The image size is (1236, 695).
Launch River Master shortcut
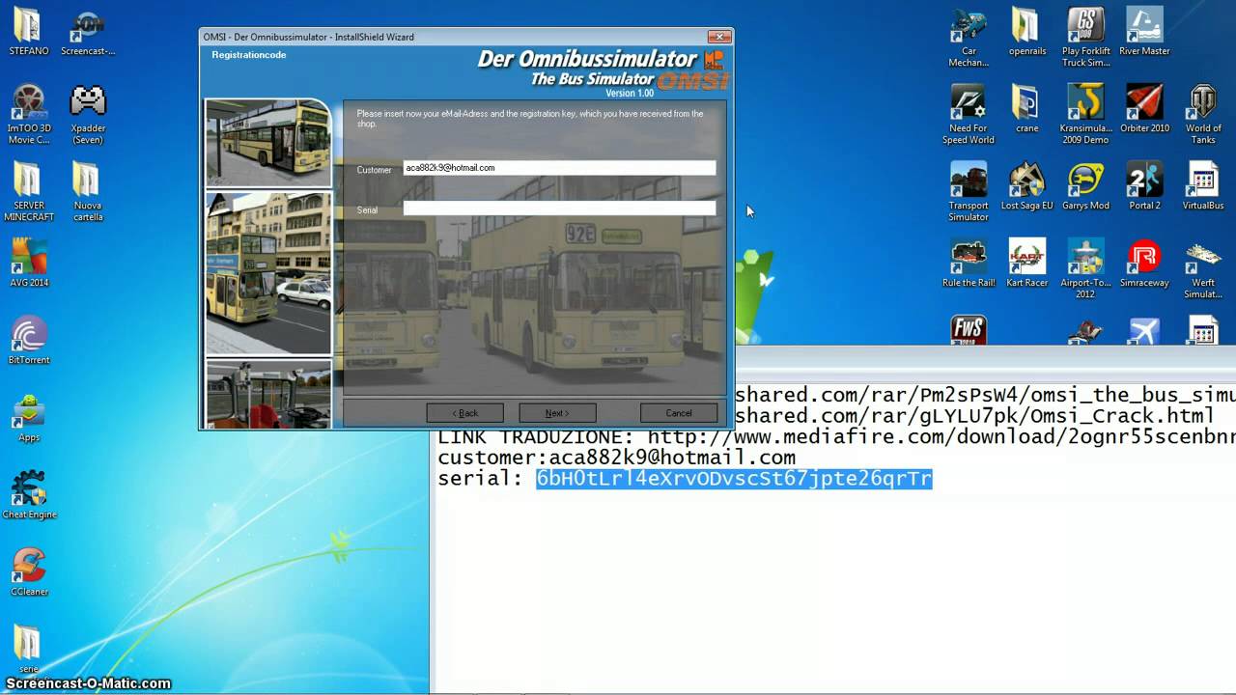pos(1144,32)
